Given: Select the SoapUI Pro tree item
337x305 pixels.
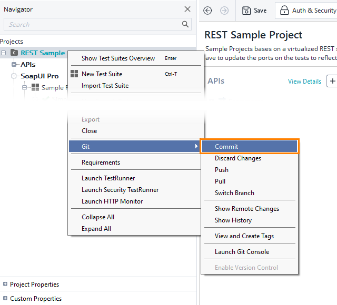Looking at the screenshot, I should 39,76.
